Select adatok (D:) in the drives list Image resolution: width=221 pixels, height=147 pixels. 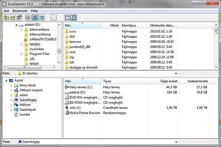coord(77,92)
